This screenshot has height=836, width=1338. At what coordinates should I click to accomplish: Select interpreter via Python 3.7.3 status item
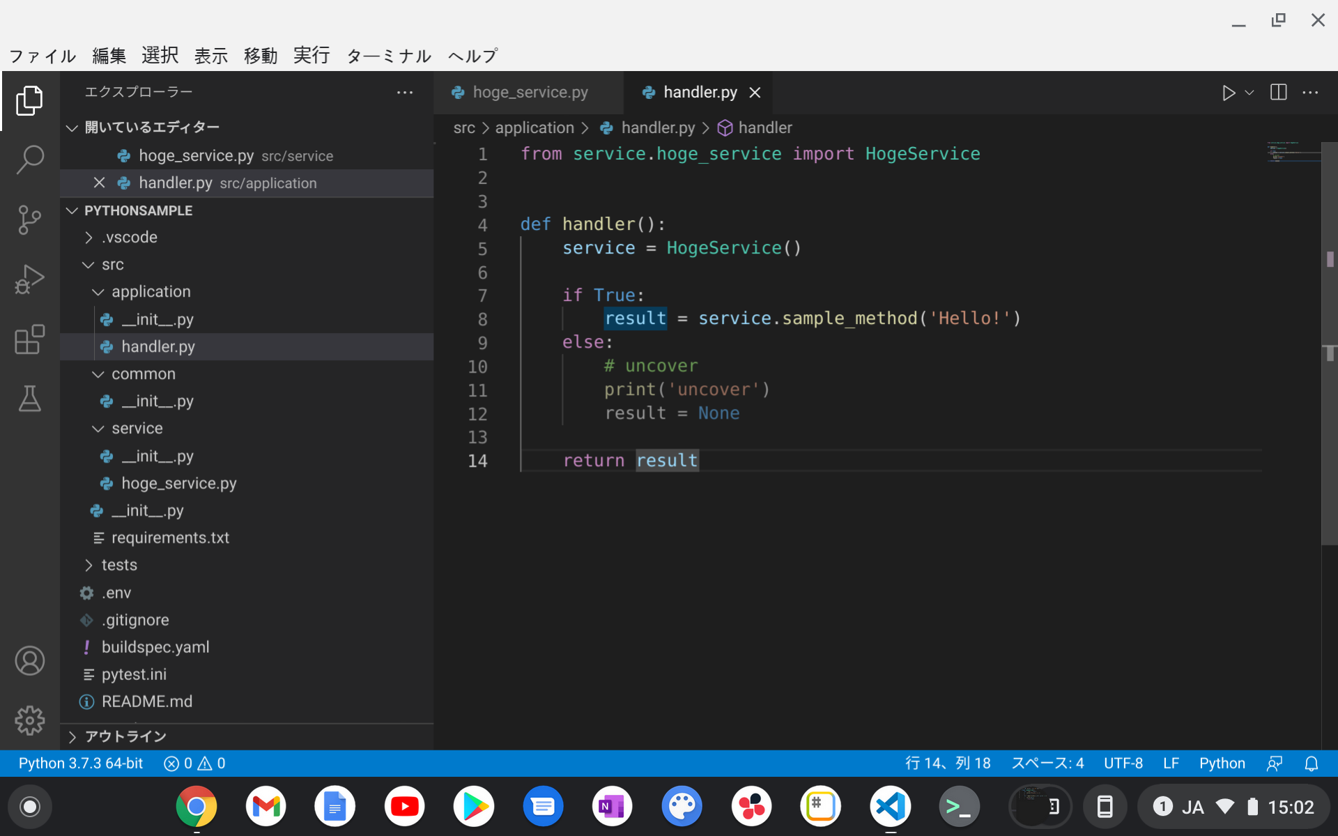coord(79,763)
